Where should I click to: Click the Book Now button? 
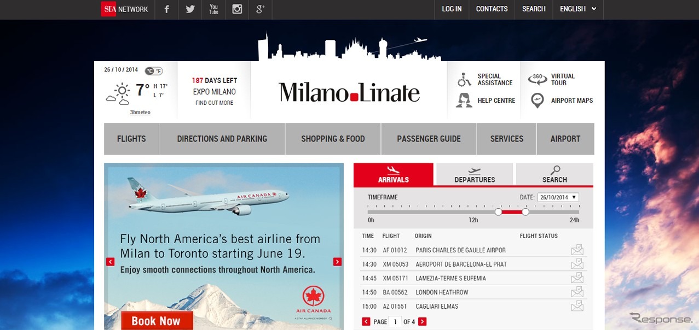coord(157,321)
